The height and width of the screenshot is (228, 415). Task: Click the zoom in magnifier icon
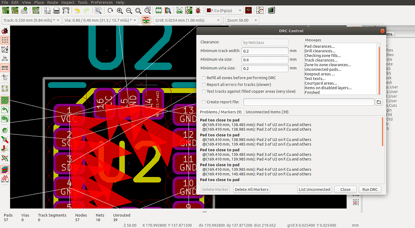120,10
